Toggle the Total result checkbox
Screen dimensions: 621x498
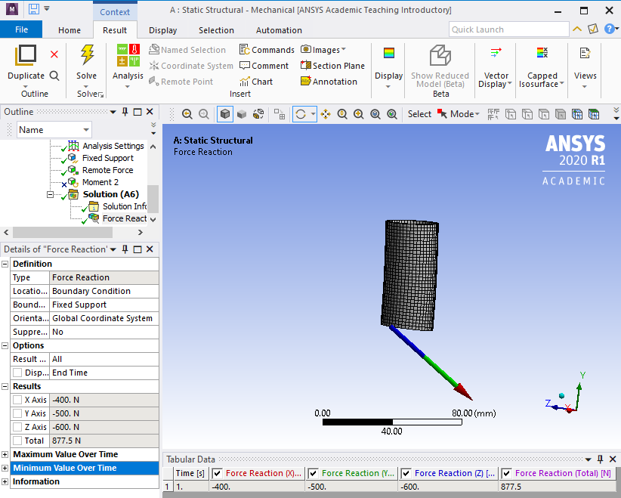[x=17, y=441]
